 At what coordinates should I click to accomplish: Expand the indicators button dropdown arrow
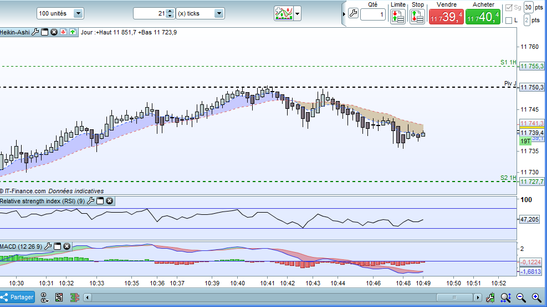pos(297,14)
